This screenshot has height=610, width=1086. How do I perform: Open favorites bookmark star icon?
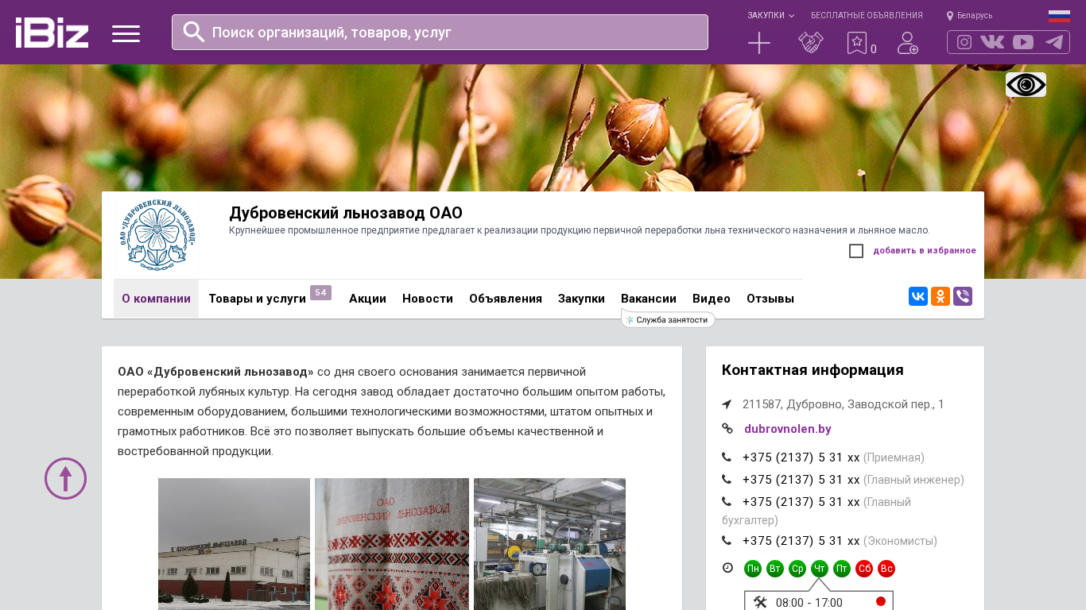[857, 43]
